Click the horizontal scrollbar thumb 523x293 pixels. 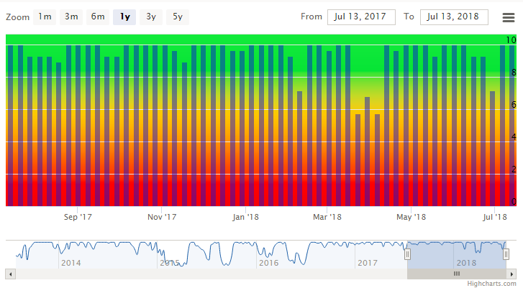[457, 274]
